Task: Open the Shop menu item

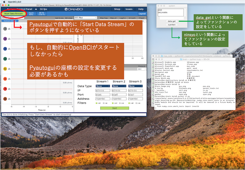Action: coord(117,9)
